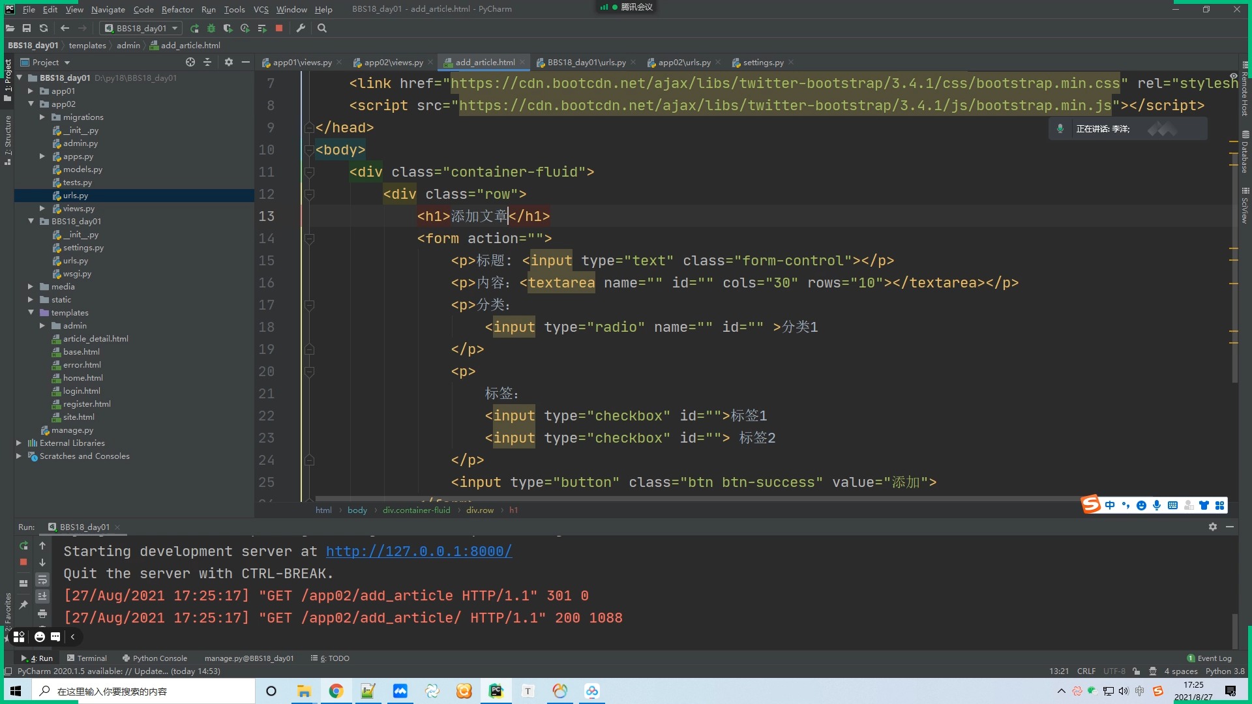Switch to the app01\views.py tab
The height and width of the screenshot is (704, 1252).
[x=302, y=62]
